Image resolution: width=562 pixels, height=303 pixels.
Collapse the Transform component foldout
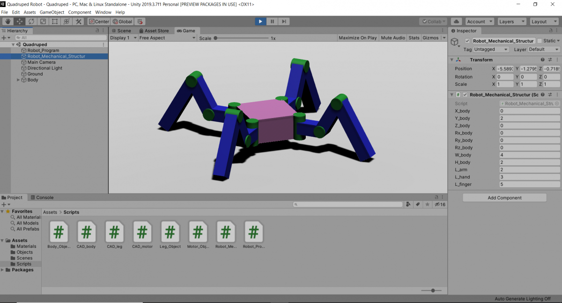point(451,60)
